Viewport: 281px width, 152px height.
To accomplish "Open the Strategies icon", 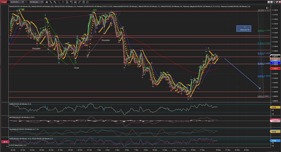I will click(83, 2).
